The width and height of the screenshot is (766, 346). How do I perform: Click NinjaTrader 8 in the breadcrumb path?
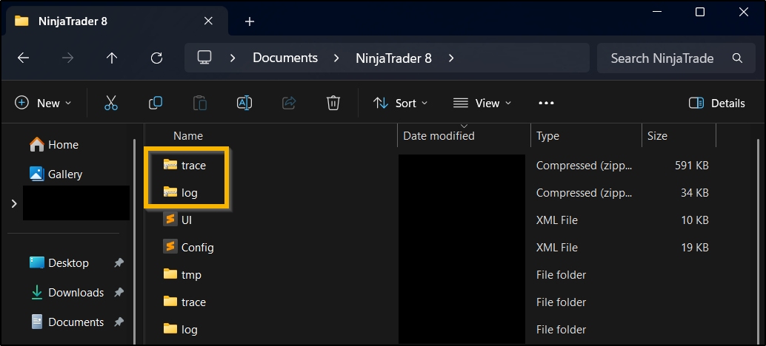(394, 58)
